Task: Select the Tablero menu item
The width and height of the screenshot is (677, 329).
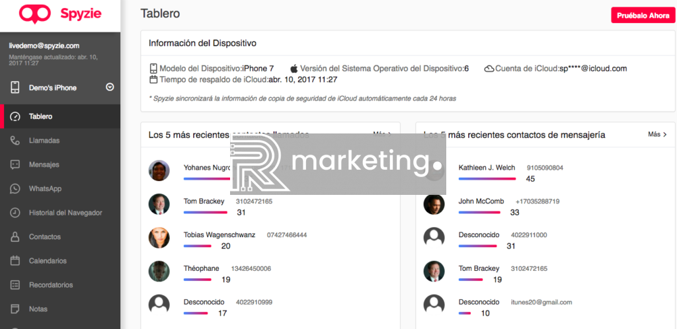Action: point(60,116)
